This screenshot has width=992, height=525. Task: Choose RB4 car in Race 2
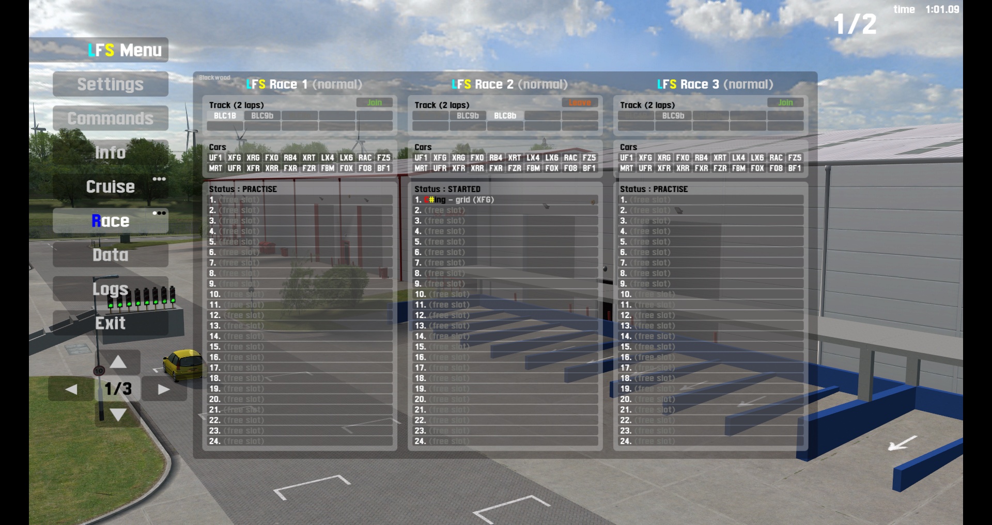tap(496, 157)
